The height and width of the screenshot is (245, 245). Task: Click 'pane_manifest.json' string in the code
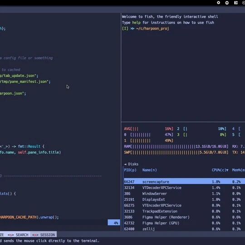[28, 82]
